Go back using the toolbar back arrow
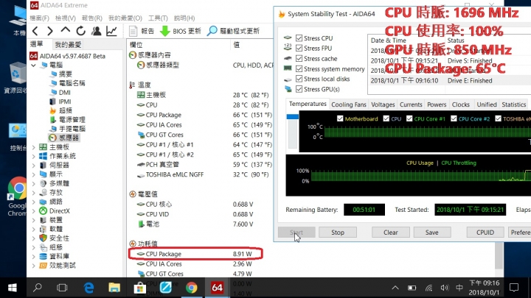Viewport: 531px width, 298px height. coord(35,31)
